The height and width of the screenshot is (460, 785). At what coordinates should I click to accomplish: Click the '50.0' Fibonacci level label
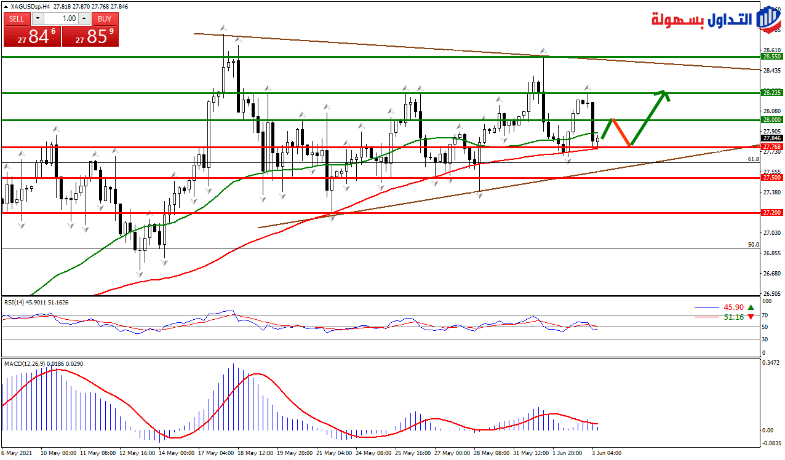click(753, 244)
